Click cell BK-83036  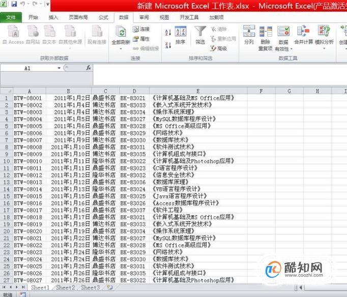pos(134,182)
